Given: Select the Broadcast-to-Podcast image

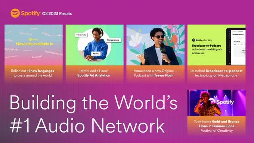Looking at the screenshot, I should pyautogui.click(x=216, y=45).
